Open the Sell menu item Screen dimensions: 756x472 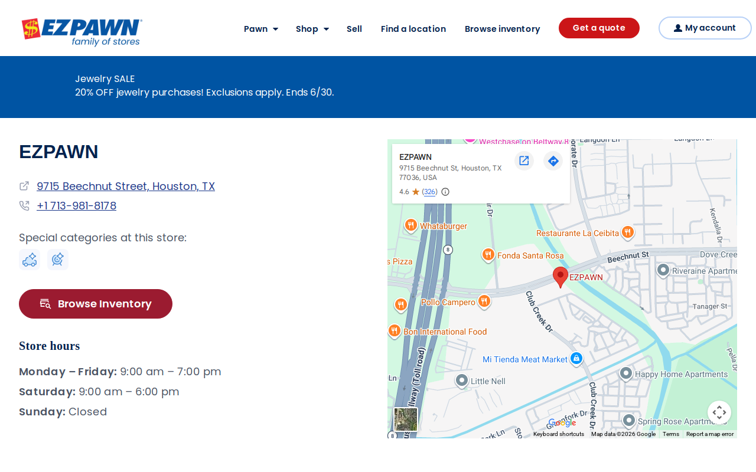pyautogui.click(x=354, y=29)
